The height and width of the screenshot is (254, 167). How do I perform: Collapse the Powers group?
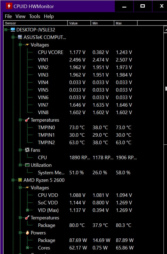click(20, 233)
